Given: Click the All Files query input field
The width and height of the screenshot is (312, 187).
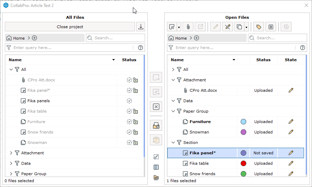Looking at the screenshot, I should (75, 48).
